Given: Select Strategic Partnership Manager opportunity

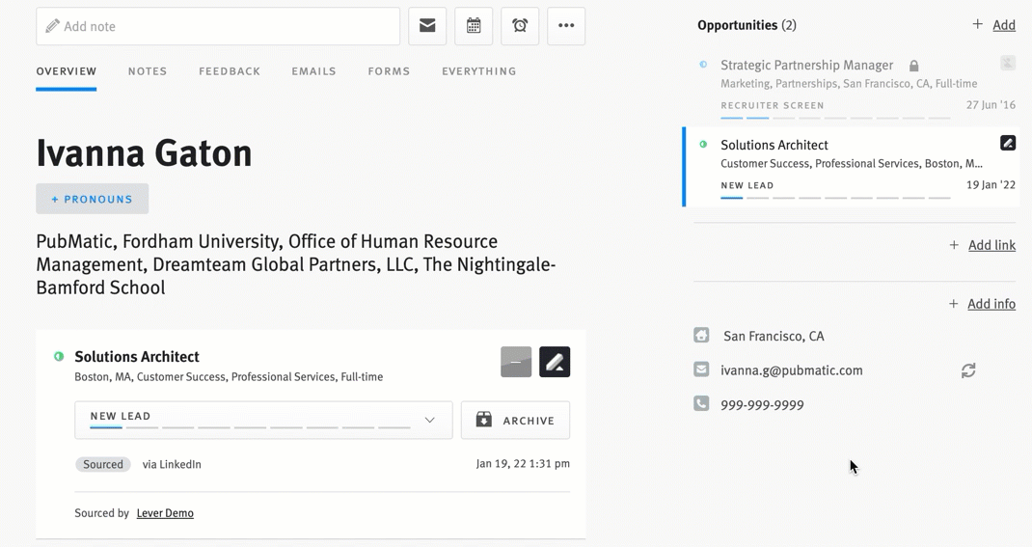Looking at the screenshot, I should click(806, 66).
